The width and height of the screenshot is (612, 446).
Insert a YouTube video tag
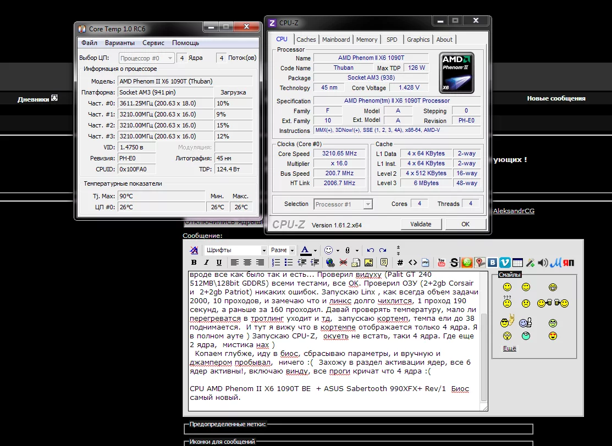click(x=442, y=263)
